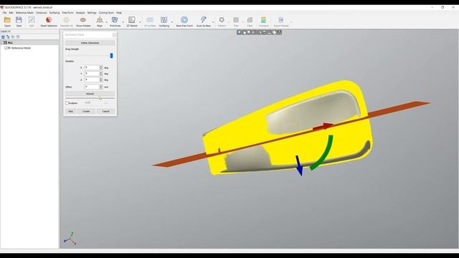Click the Fit Surface icon

pyautogui.click(x=150, y=20)
